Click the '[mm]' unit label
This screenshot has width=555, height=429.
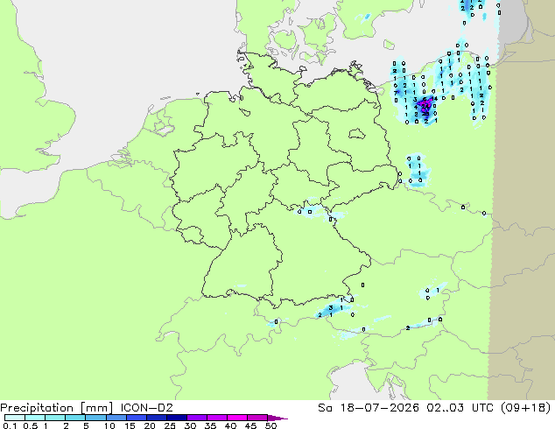[96, 408]
